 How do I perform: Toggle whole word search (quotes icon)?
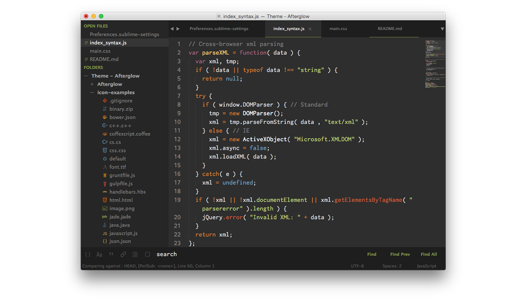click(111, 255)
